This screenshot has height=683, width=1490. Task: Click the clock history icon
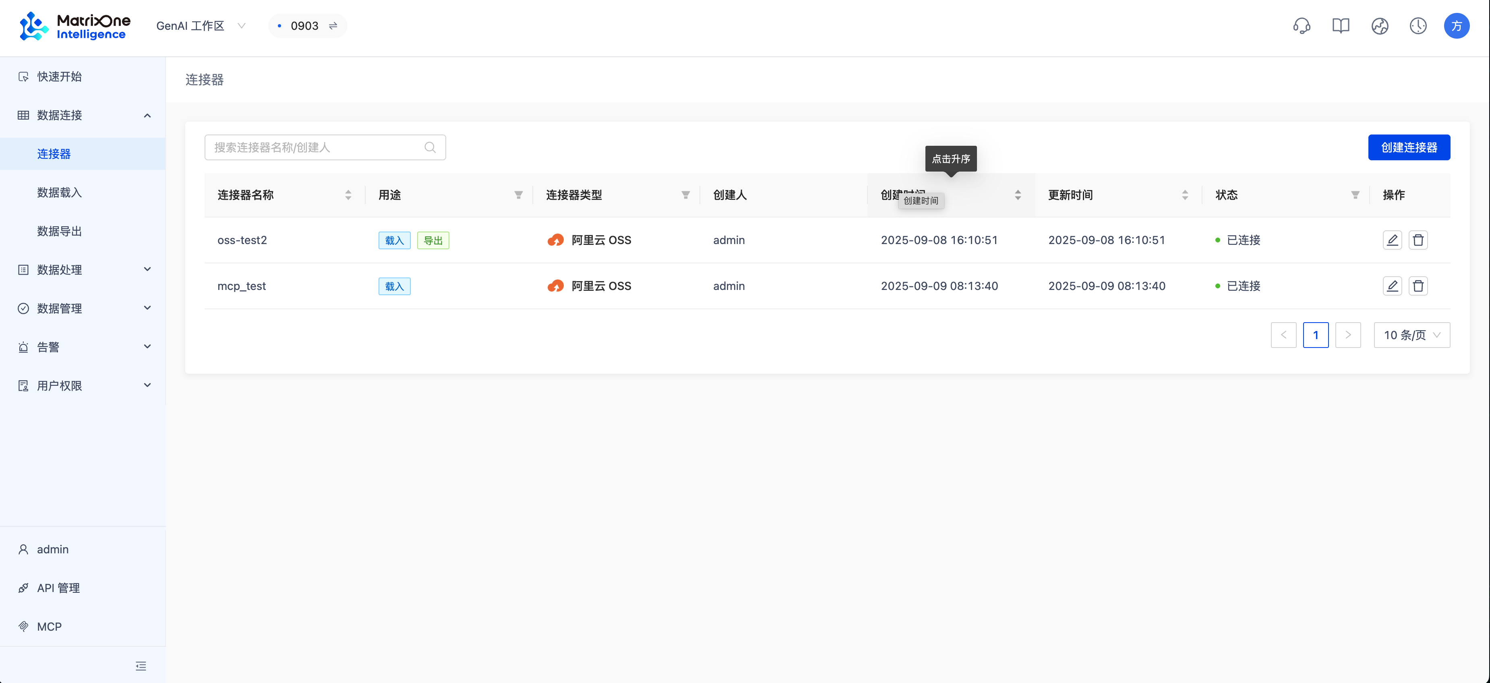[1418, 26]
